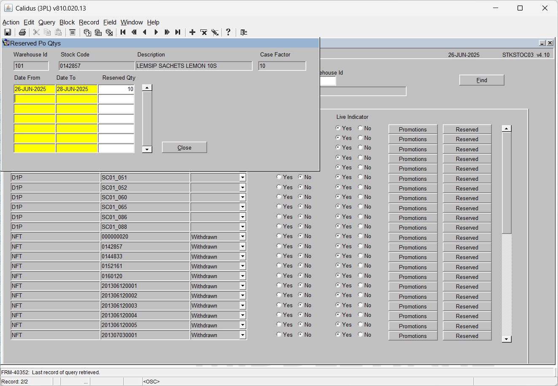
Task: Jump to the first record icon
Action: (x=123, y=32)
